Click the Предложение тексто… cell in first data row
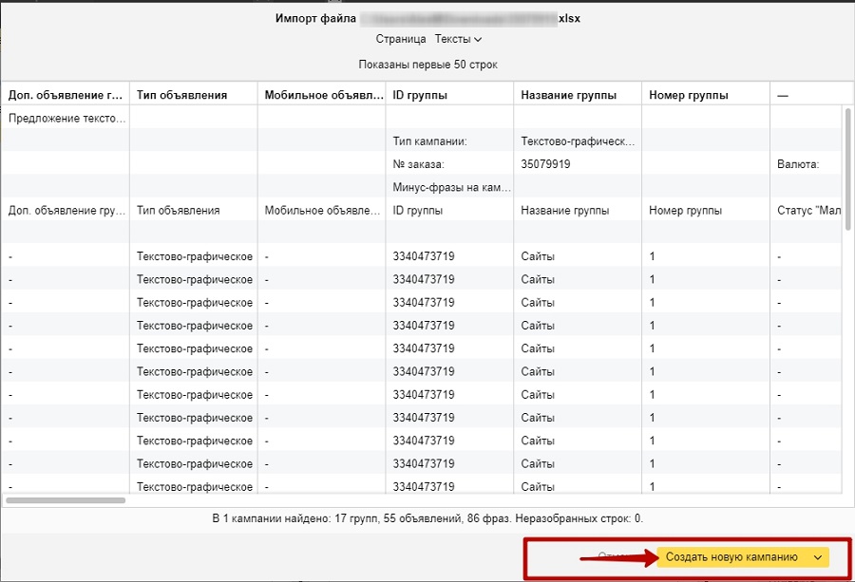This screenshot has height=582, width=855. pos(66,119)
